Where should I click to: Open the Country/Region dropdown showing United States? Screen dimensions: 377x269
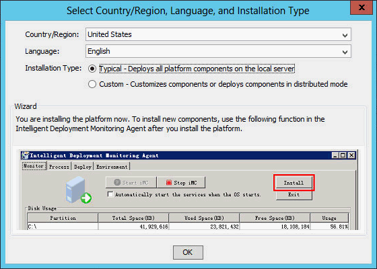tap(218, 34)
